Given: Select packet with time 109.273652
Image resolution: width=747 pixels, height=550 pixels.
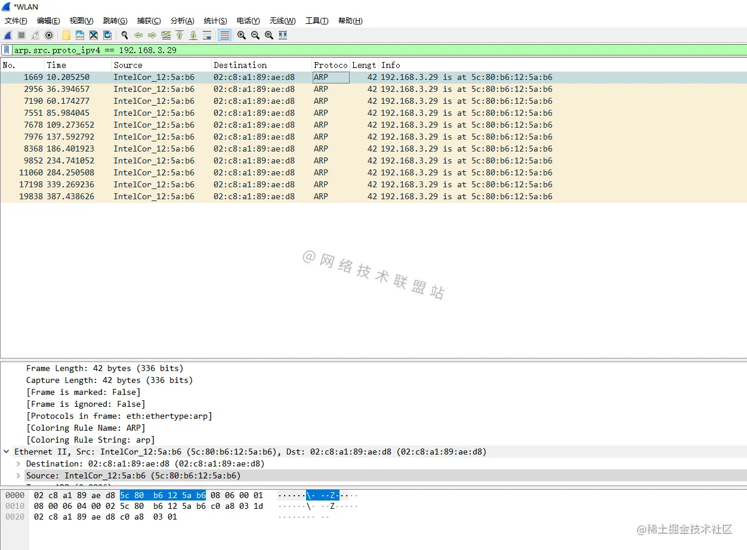Looking at the screenshot, I should click(x=373, y=125).
